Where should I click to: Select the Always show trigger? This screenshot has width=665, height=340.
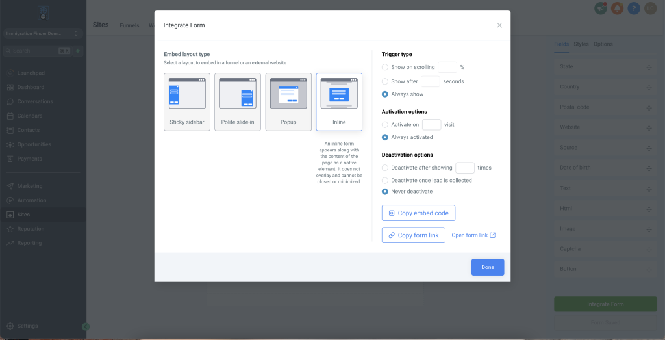[385, 94]
